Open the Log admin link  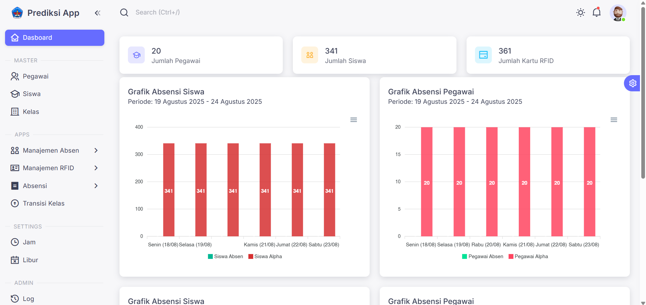(55, 299)
